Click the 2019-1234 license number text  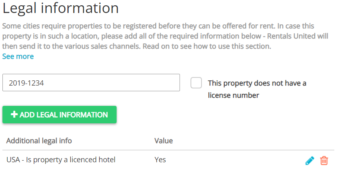[x=26, y=83]
